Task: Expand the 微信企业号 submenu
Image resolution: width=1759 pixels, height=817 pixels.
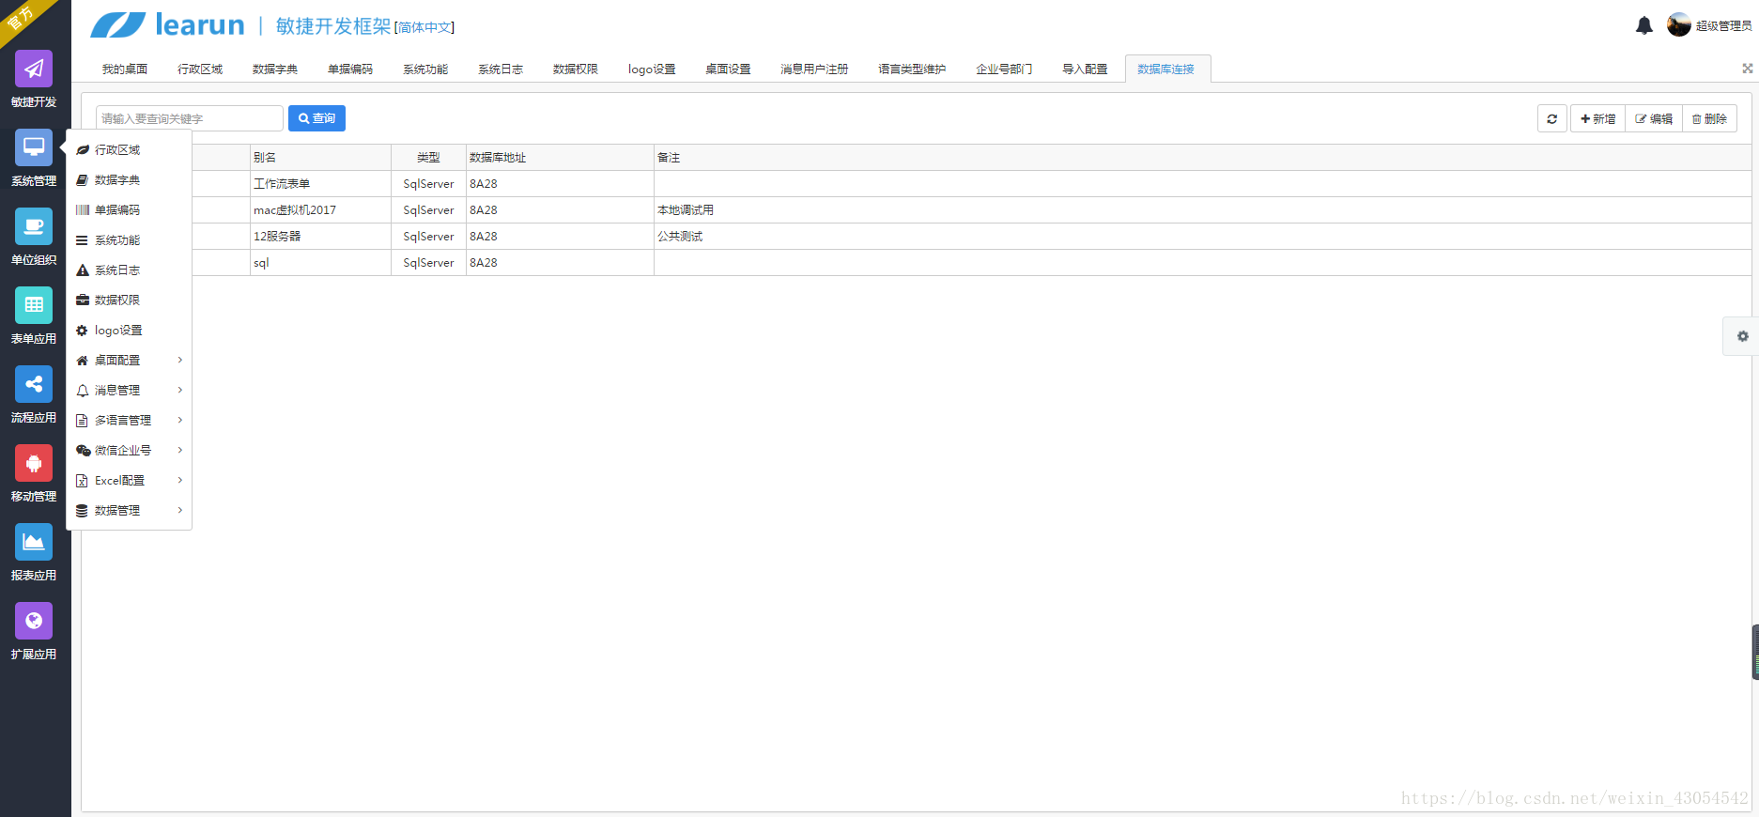Action: click(x=129, y=451)
